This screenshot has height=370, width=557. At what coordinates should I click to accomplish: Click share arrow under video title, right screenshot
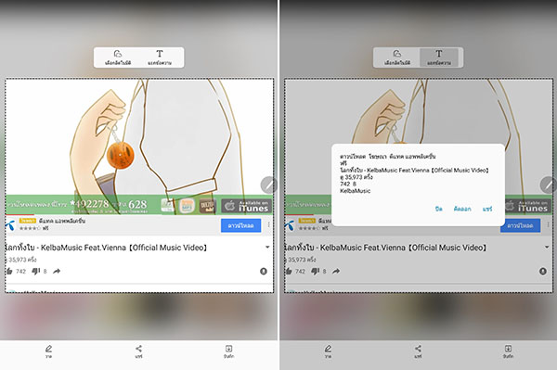pyautogui.click(x=336, y=272)
